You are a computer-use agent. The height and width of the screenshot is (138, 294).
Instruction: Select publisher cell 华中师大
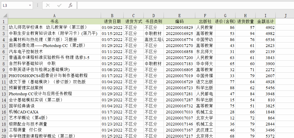[205, 64]
